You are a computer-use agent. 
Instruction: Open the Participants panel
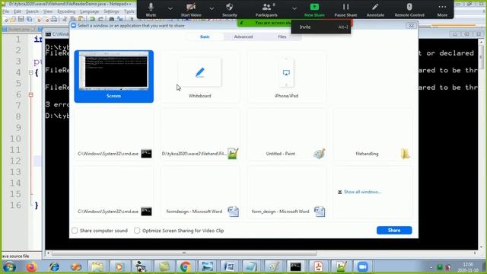266,9
